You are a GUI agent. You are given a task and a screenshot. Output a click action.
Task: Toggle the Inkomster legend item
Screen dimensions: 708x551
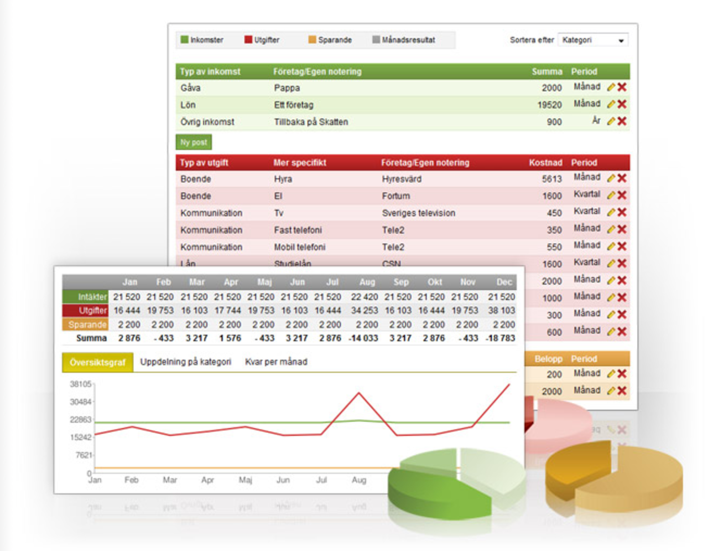point(202,40)
